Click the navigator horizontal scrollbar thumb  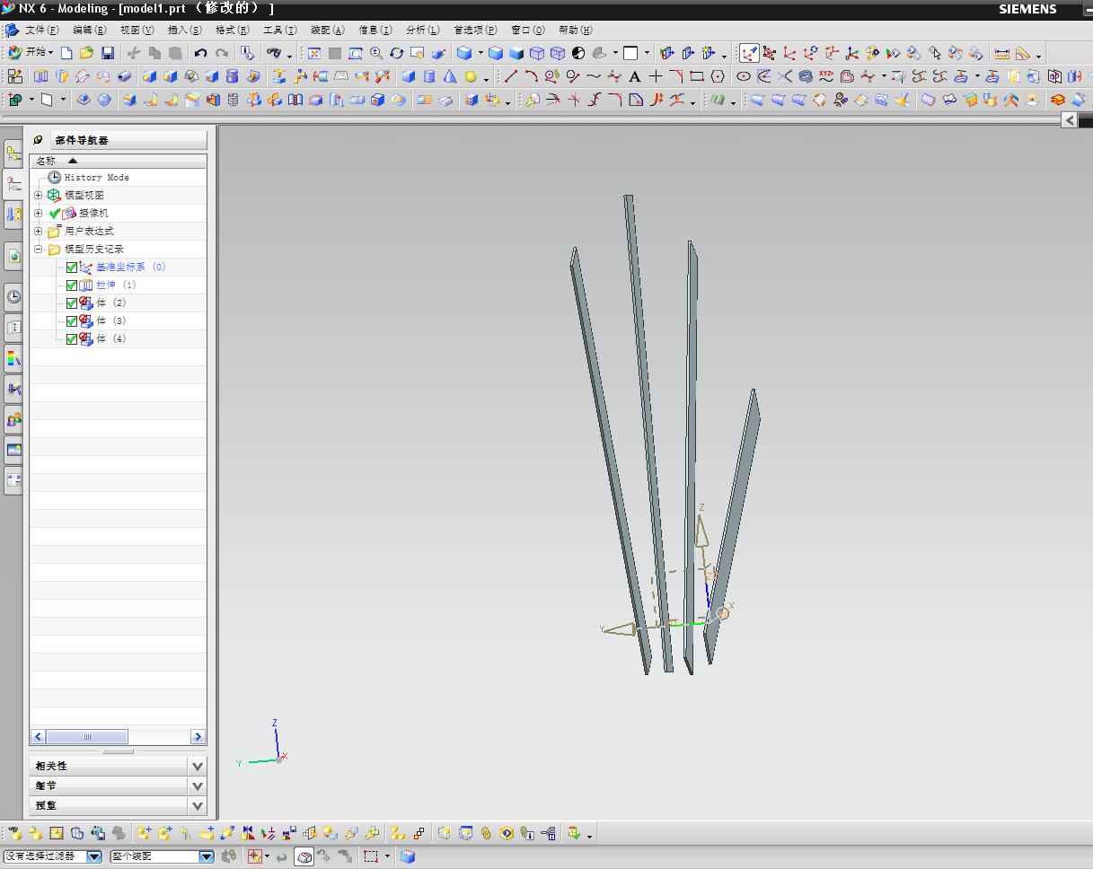[87, 737]
